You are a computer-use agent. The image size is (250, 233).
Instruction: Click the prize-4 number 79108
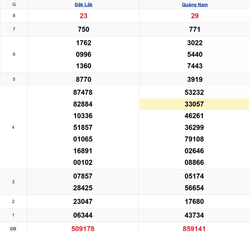coord(194,139)
